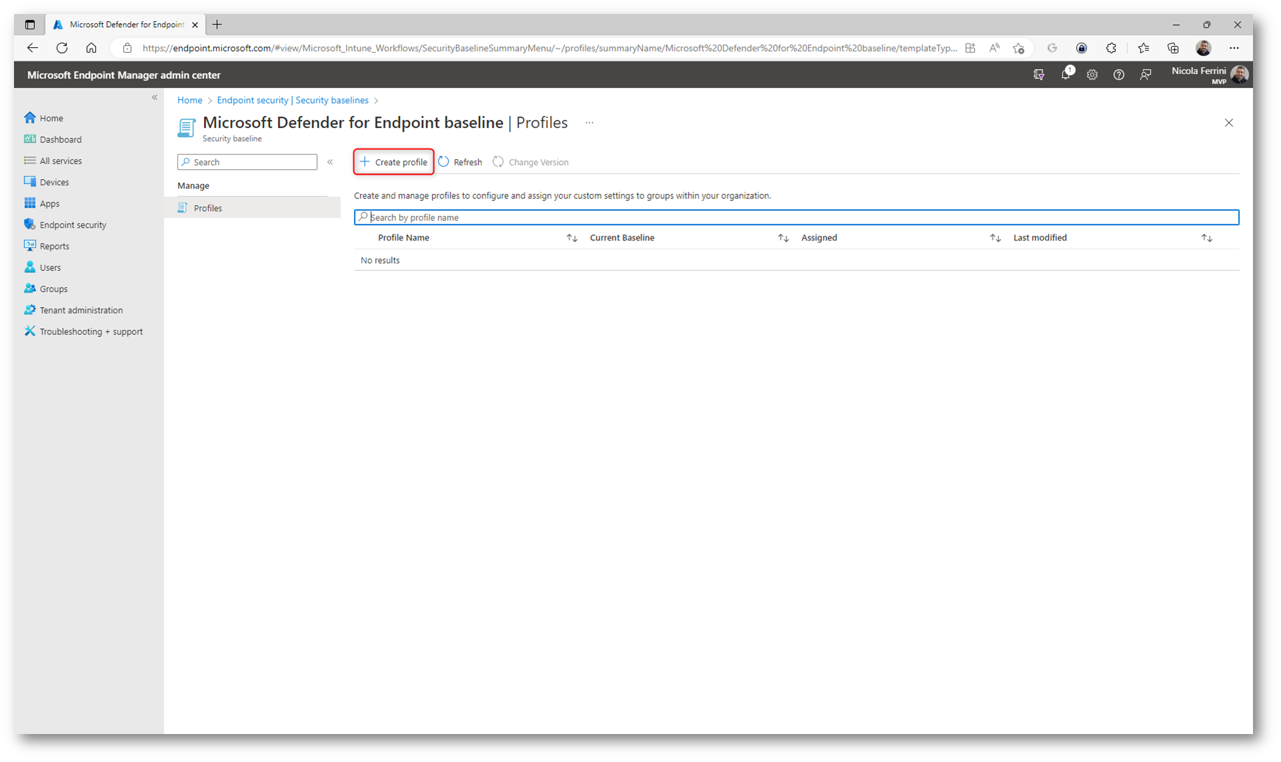Screen dimensions: 1281x762
Task: Open the Favorites list icon
Action: click(1144, 48)
